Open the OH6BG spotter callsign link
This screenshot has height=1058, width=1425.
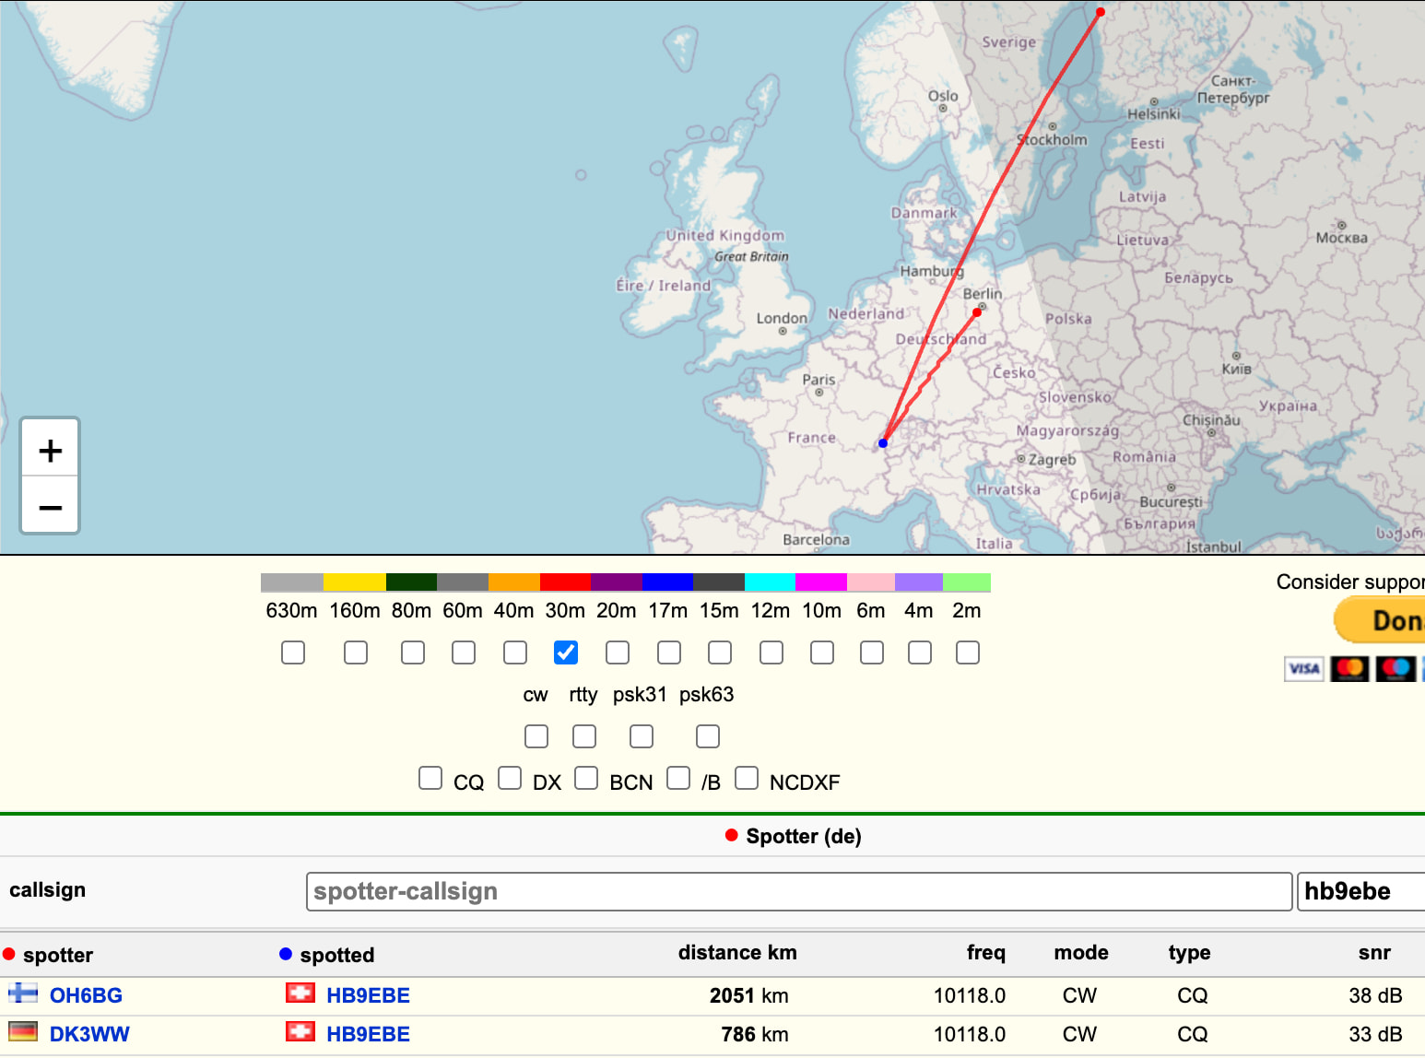click(x=86, y=995)
